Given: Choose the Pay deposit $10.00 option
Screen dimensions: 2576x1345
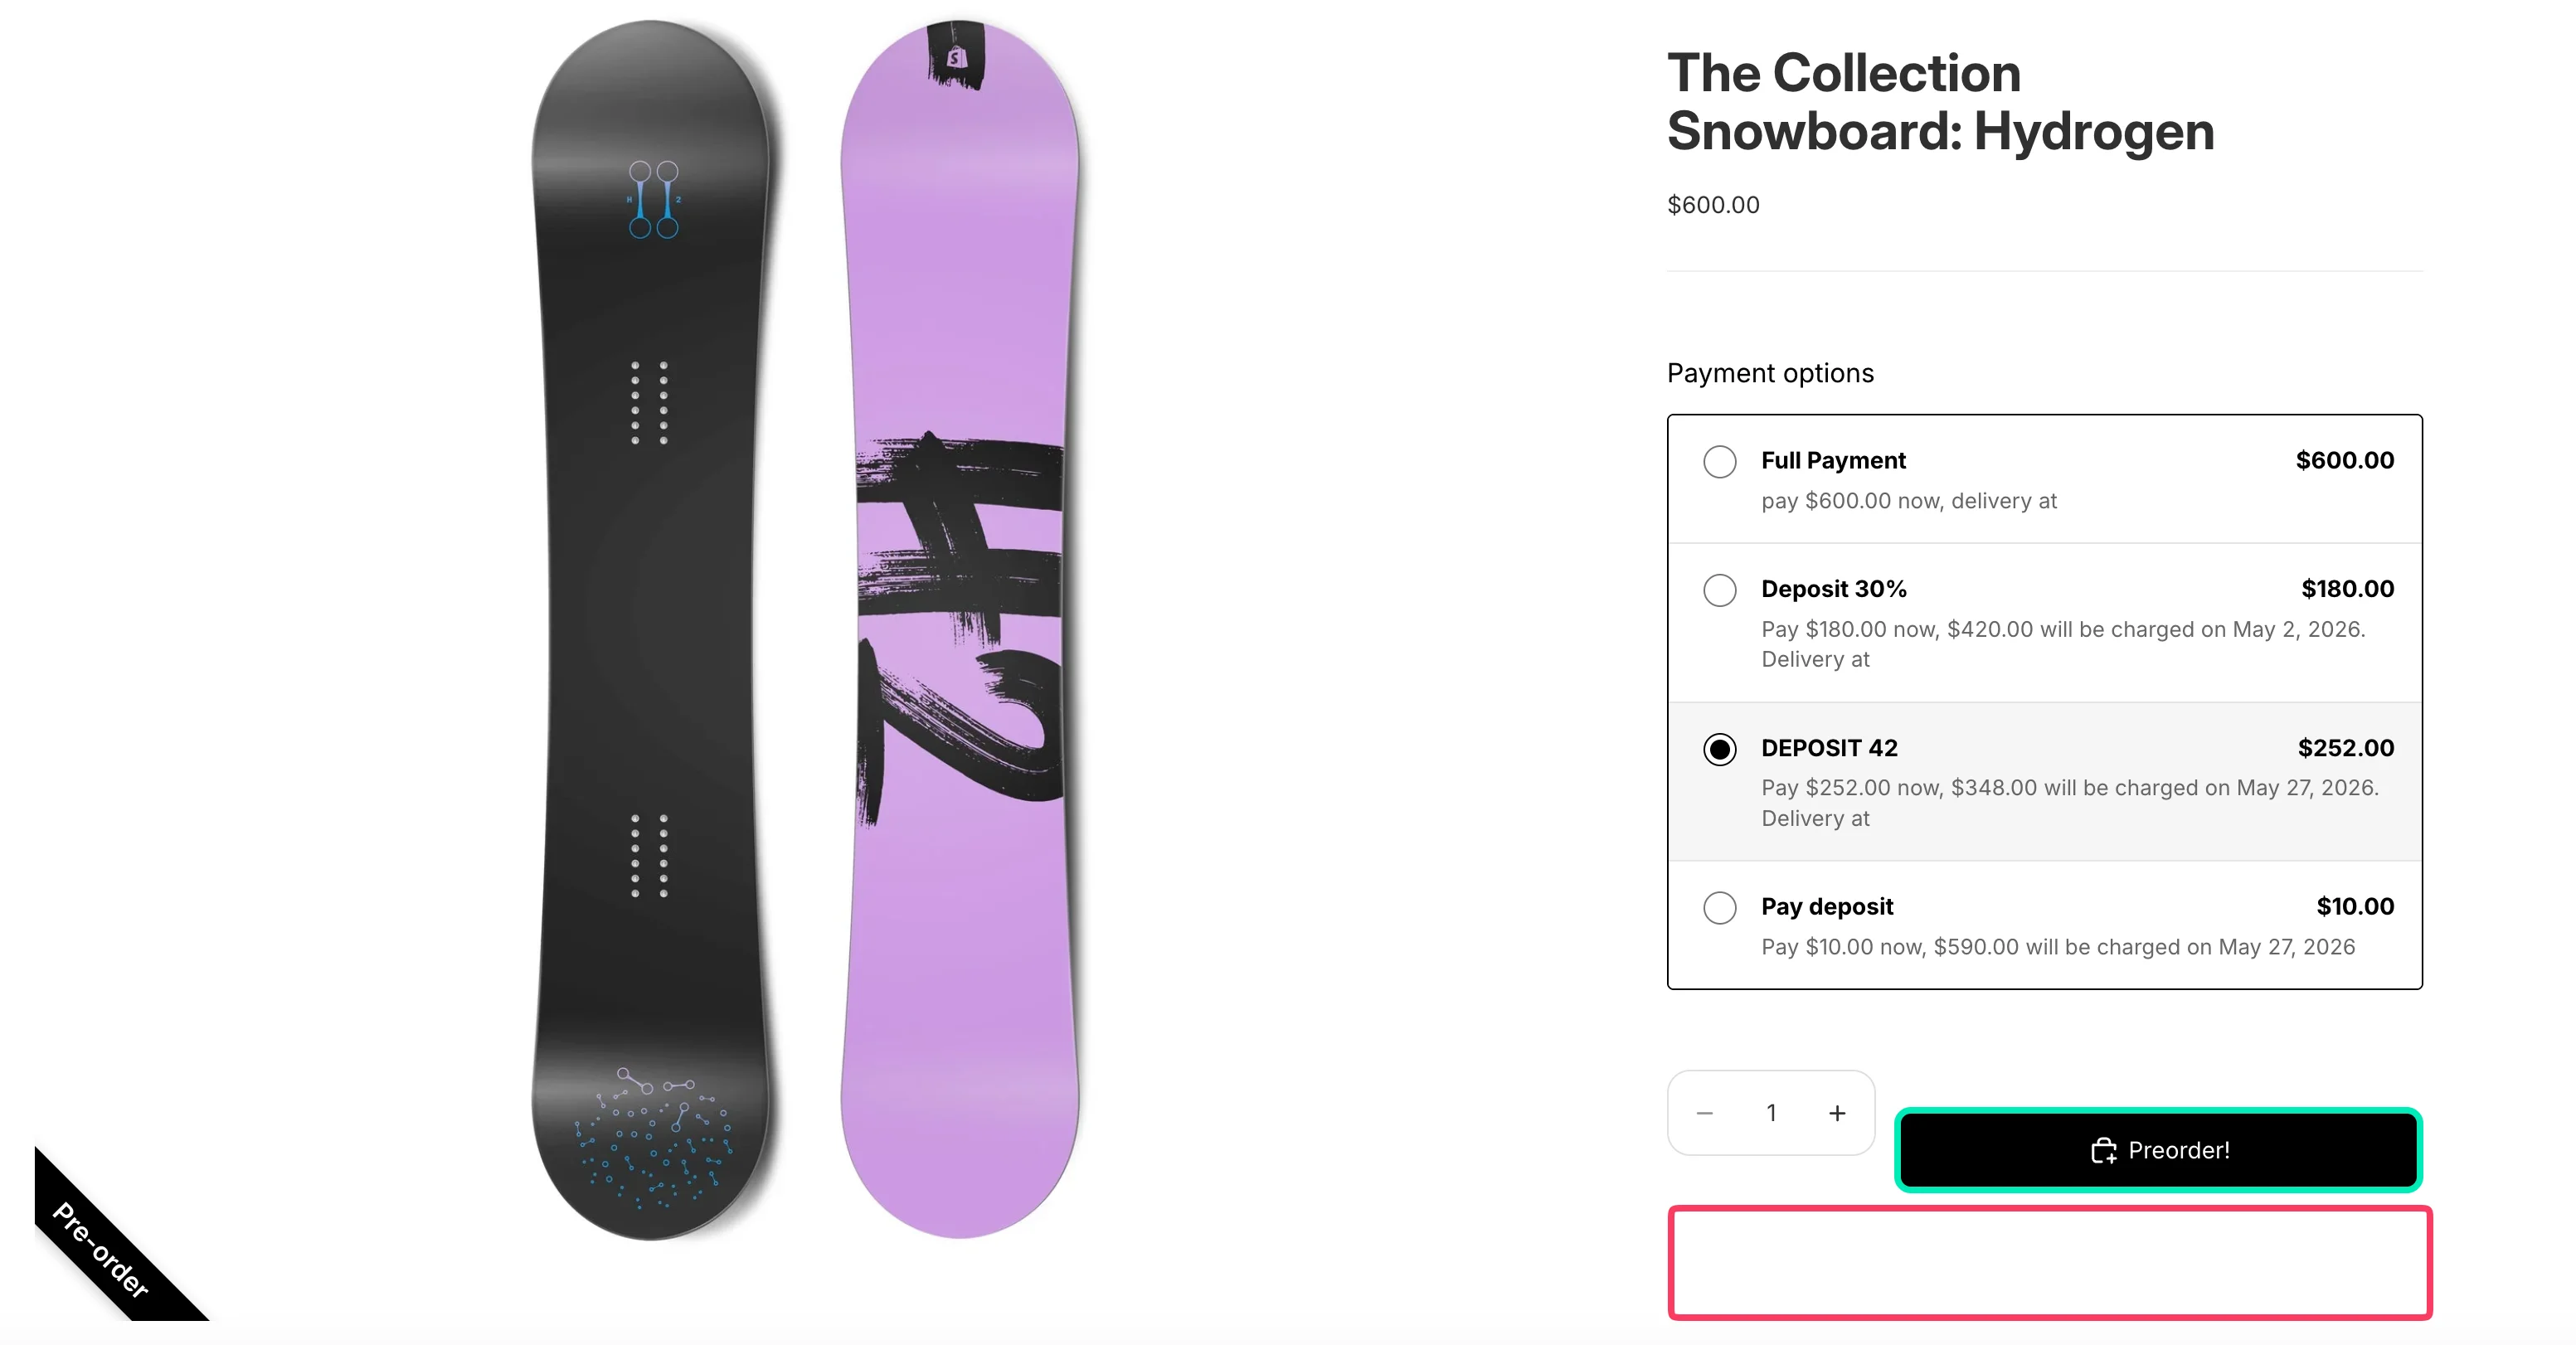Looking at the screenshot, I should click(x=1721, y=908).
